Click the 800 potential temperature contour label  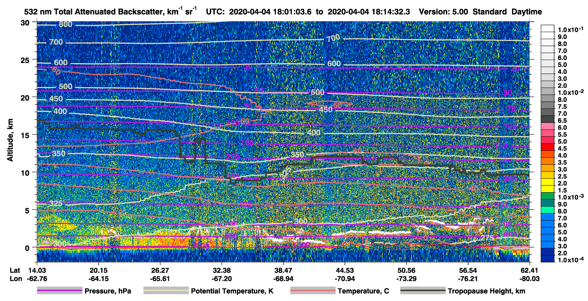66,24
